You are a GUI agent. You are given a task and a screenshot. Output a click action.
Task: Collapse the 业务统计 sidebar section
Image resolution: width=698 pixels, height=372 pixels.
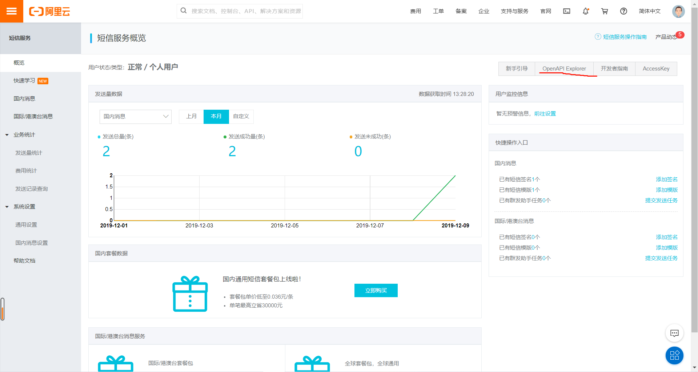pos(24,134)
